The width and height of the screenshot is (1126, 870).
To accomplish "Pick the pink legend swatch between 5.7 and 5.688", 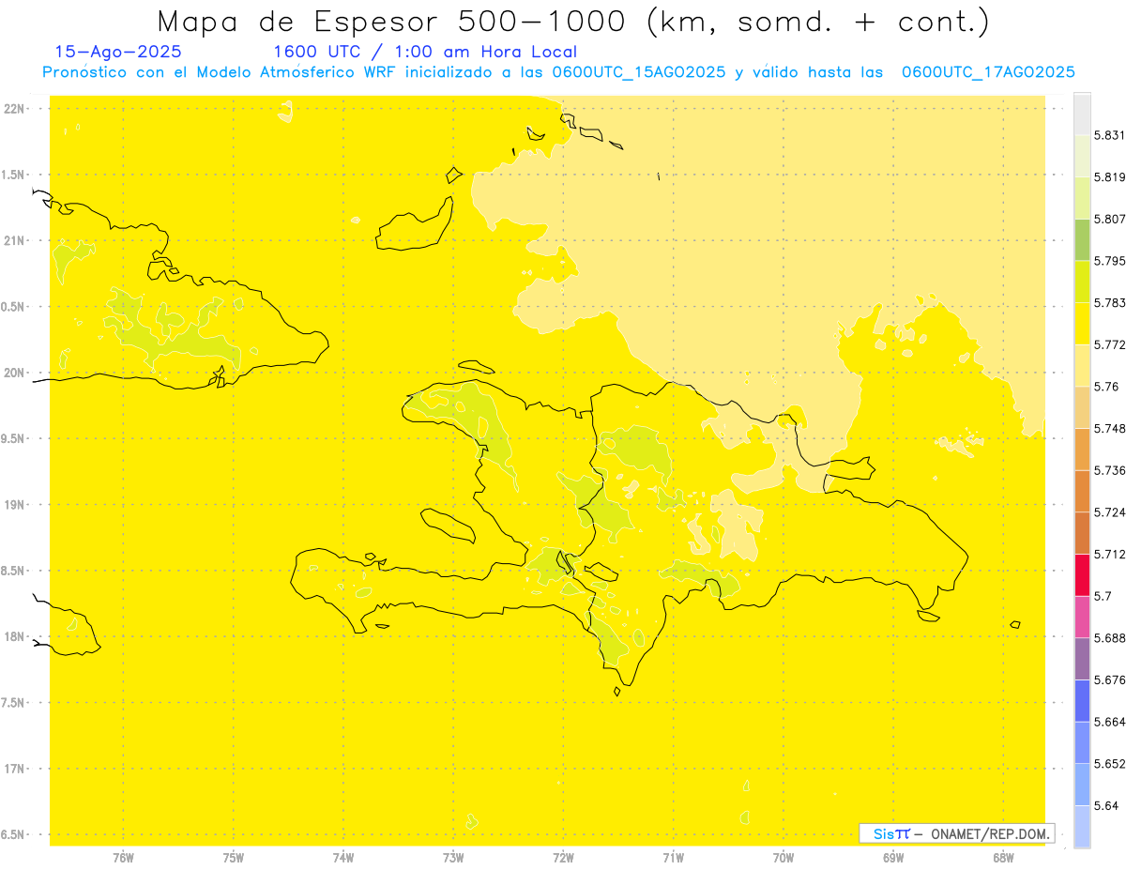I will tap(1082, 617).
